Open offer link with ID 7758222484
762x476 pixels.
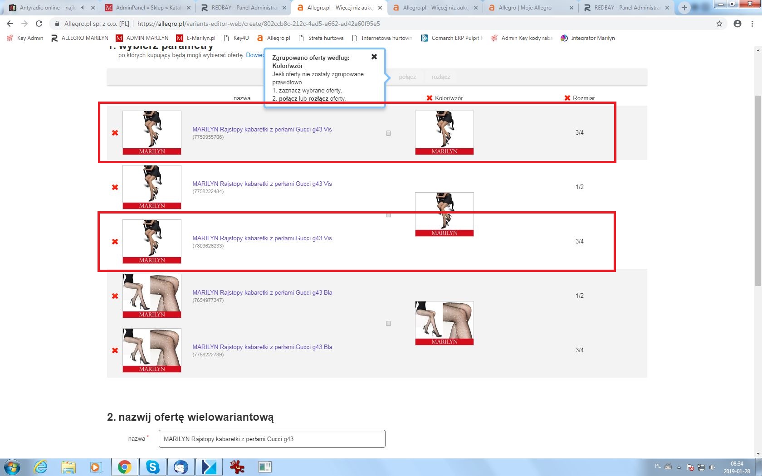262,184
